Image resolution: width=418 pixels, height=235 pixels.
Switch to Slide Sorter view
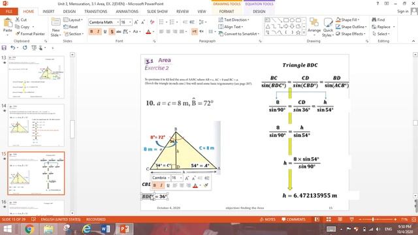click(329, 219)
